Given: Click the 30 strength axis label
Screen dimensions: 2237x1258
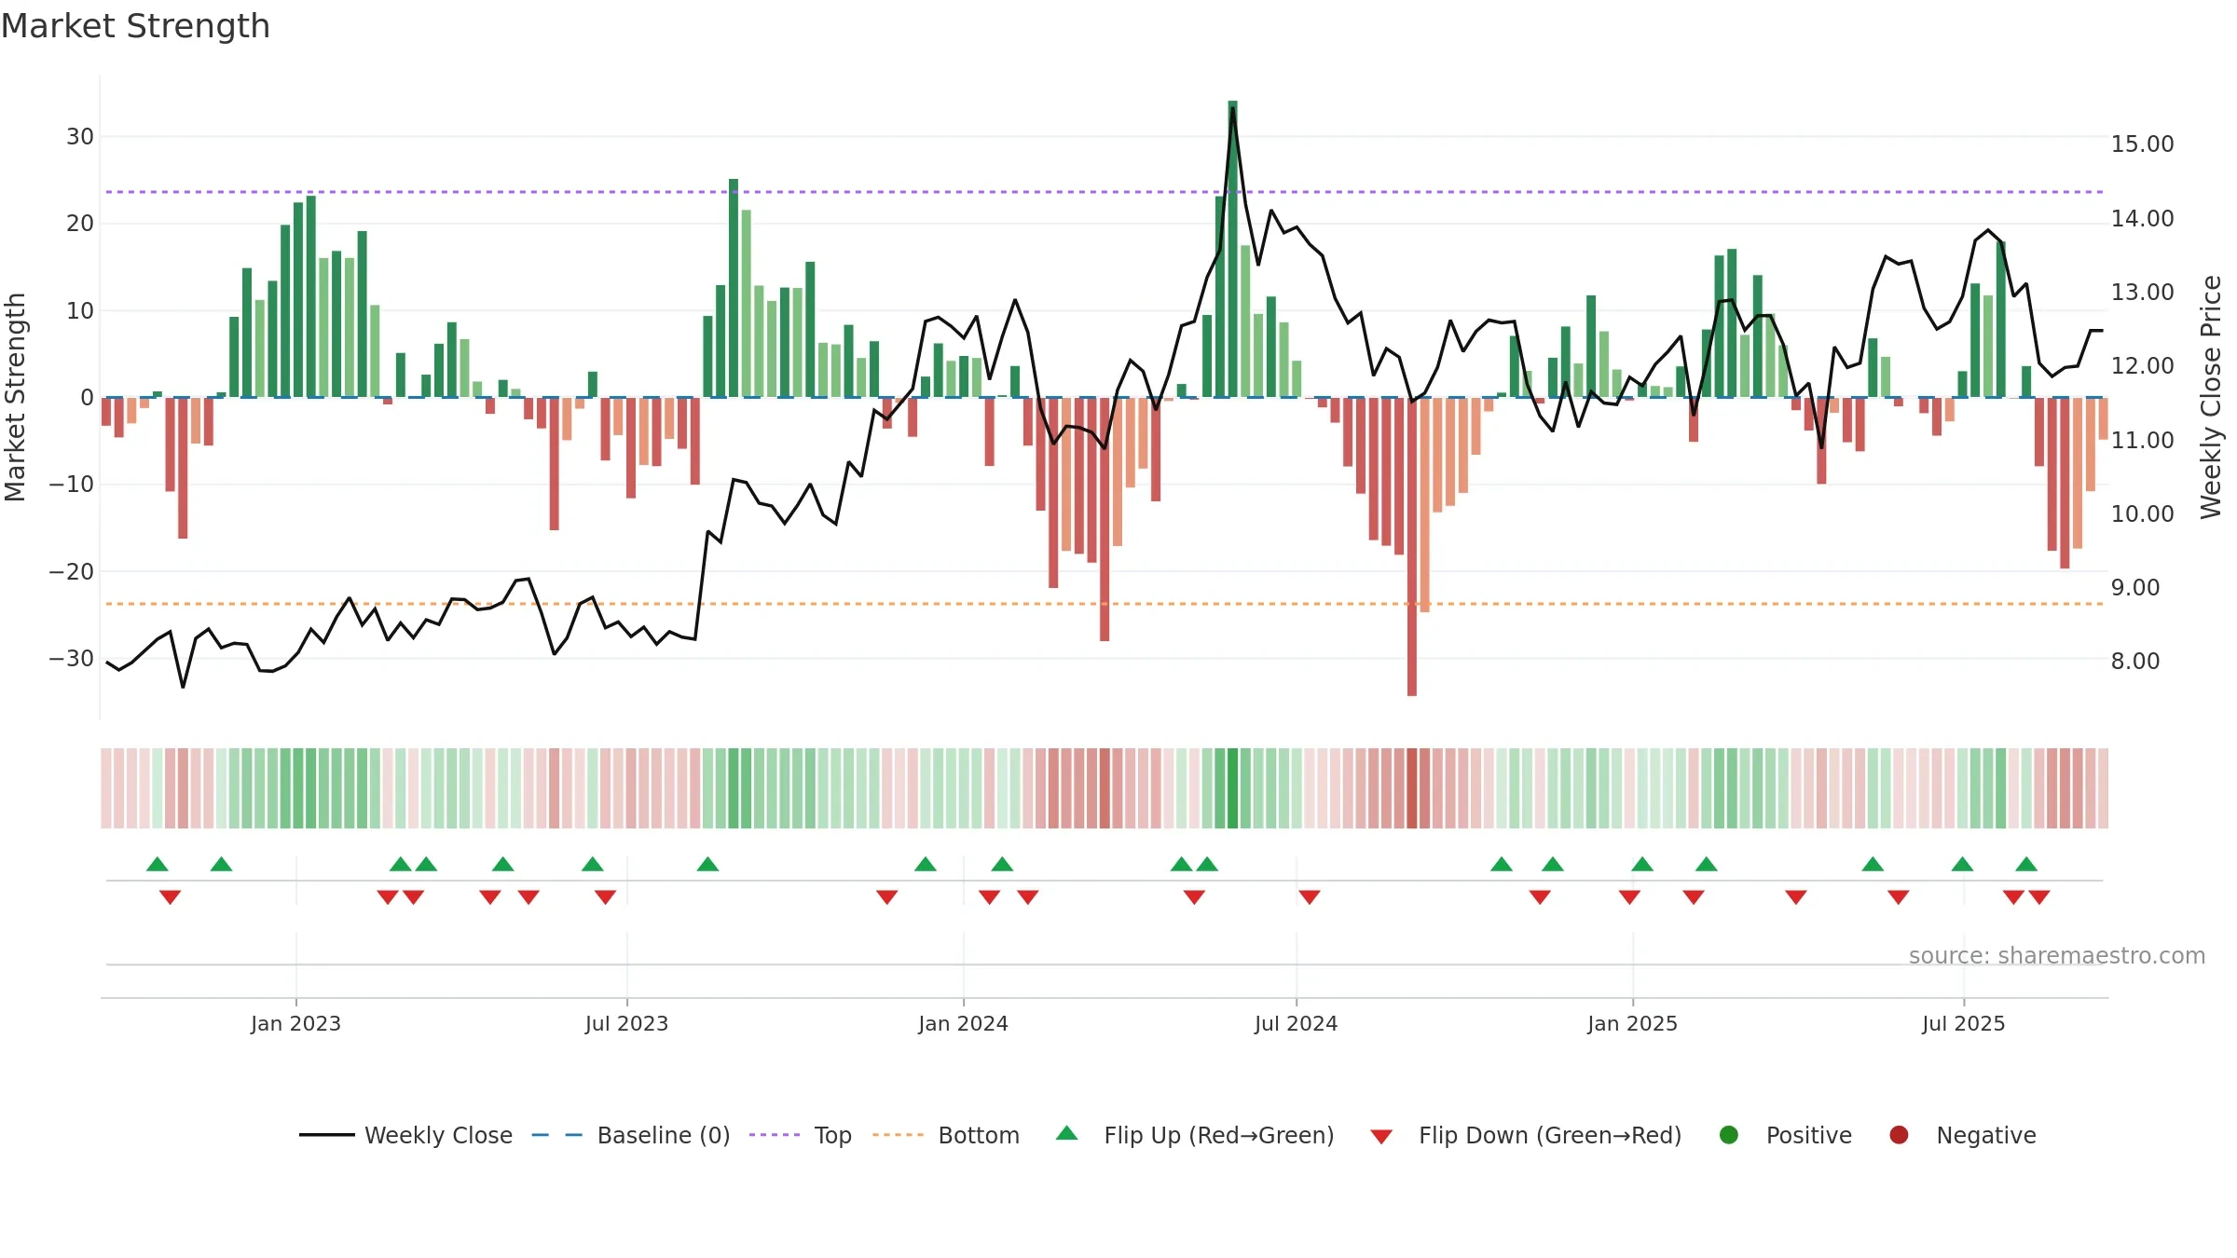Looking at the screenshot, I should 80,137.
